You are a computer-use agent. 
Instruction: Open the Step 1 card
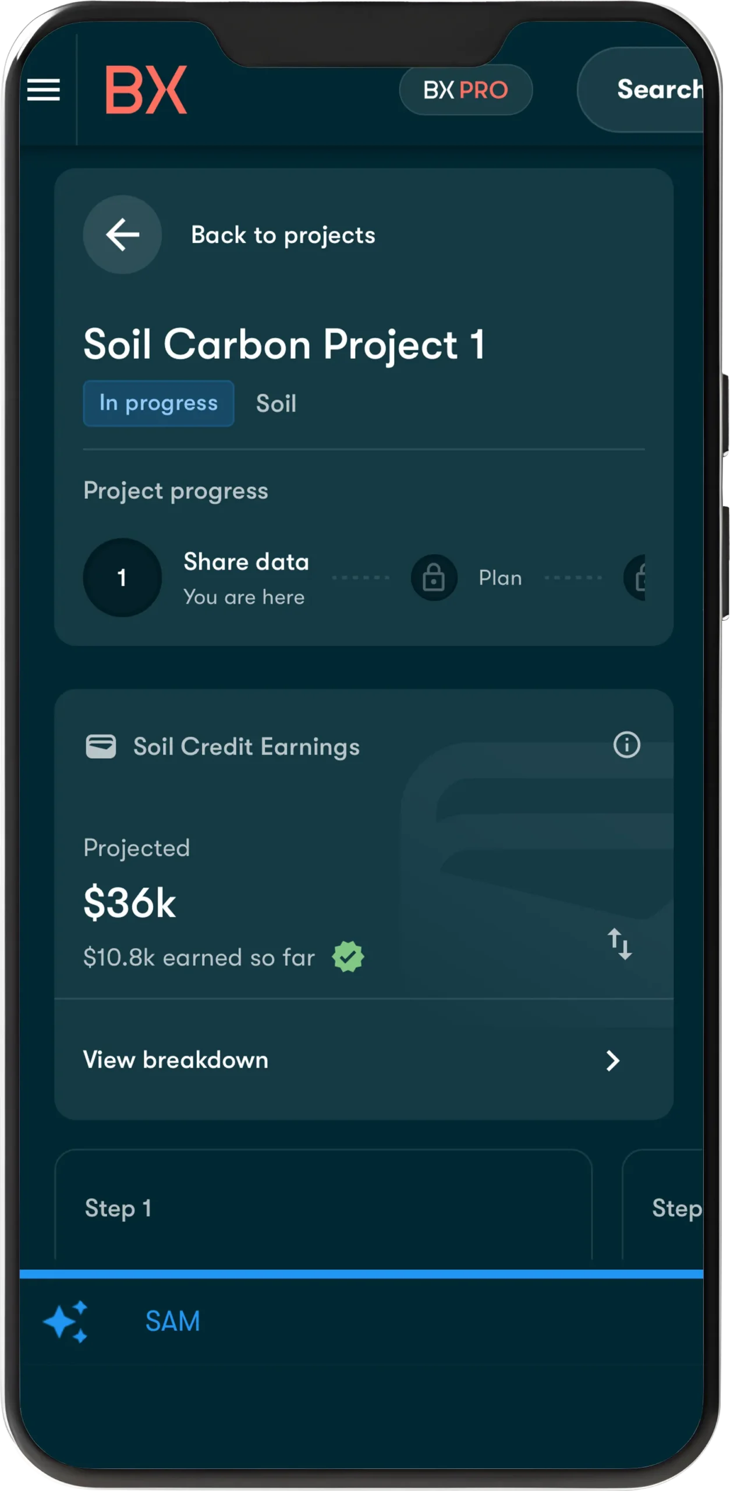[x=323, y=1207]
